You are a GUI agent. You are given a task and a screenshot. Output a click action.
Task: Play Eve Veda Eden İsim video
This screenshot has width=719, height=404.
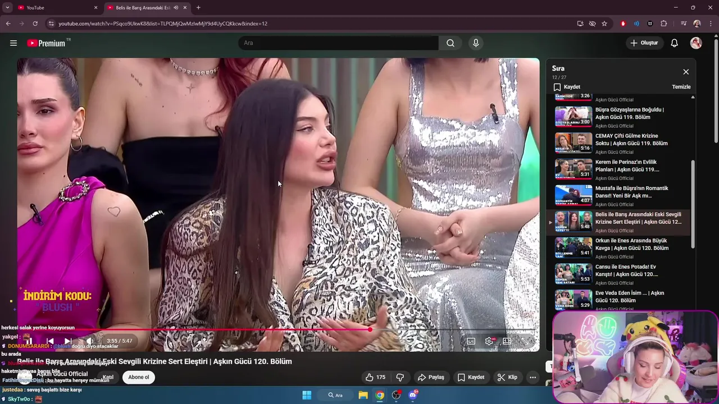(618, 300)
